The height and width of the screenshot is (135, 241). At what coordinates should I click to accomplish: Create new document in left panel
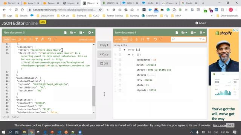(65, 33)
